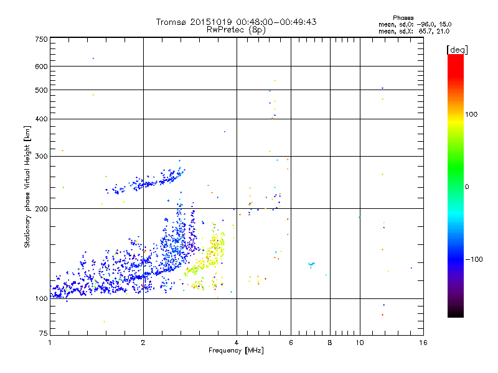Click the 'mean, sd,O: -96.0, 15.0' text
The height and width of the screenshot is (373, 498).
(x=415, y=24)
